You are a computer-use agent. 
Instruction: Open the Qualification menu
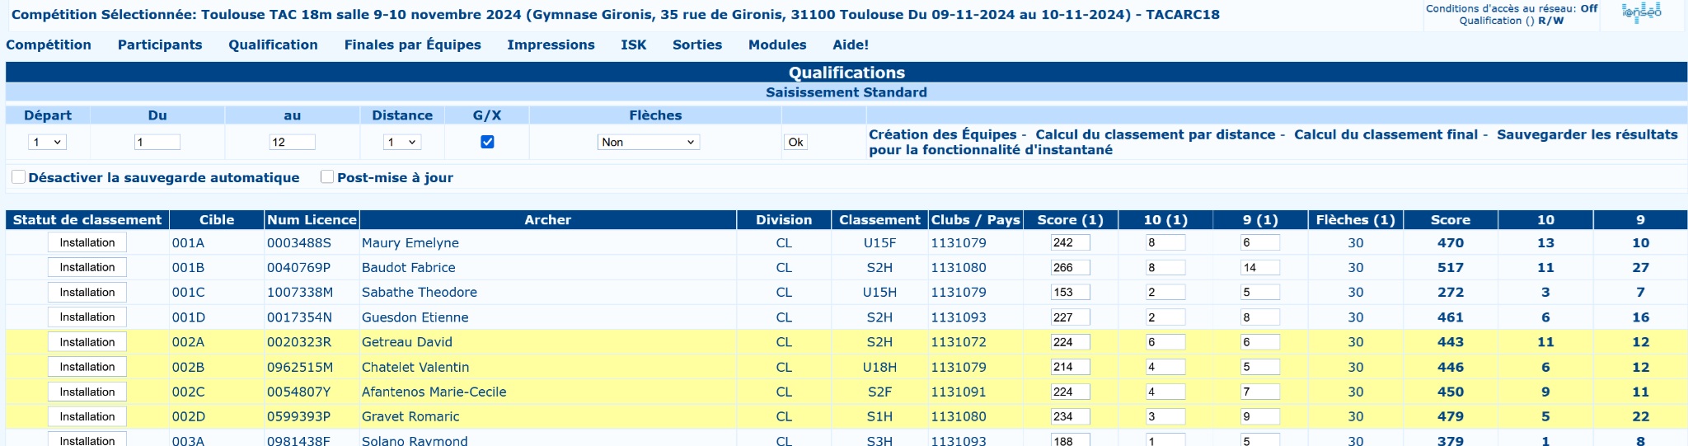click(273, 45)
